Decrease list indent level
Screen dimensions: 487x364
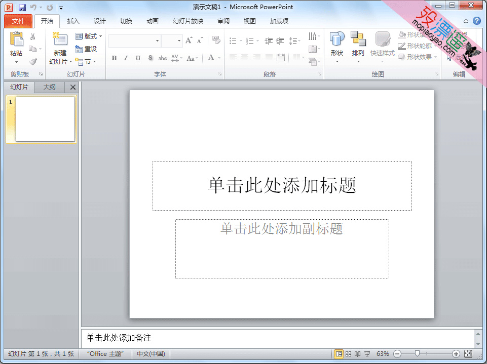tap(269, 41)
